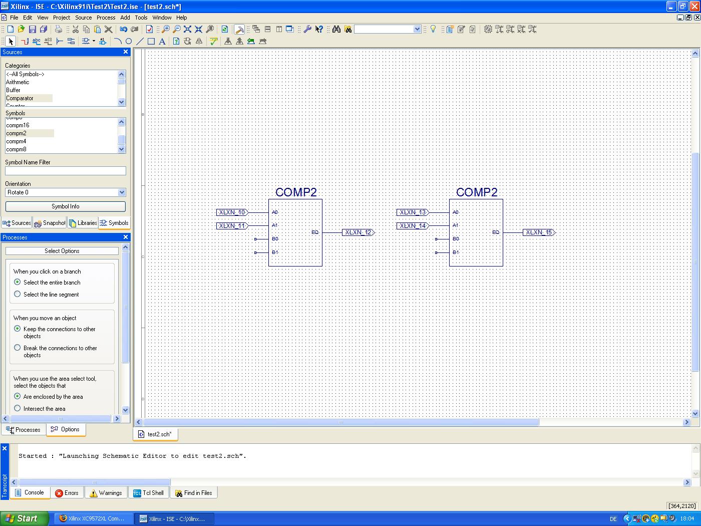
Task: Open the toolbar search combo box dropdown
Action: (x=417, y=30)
